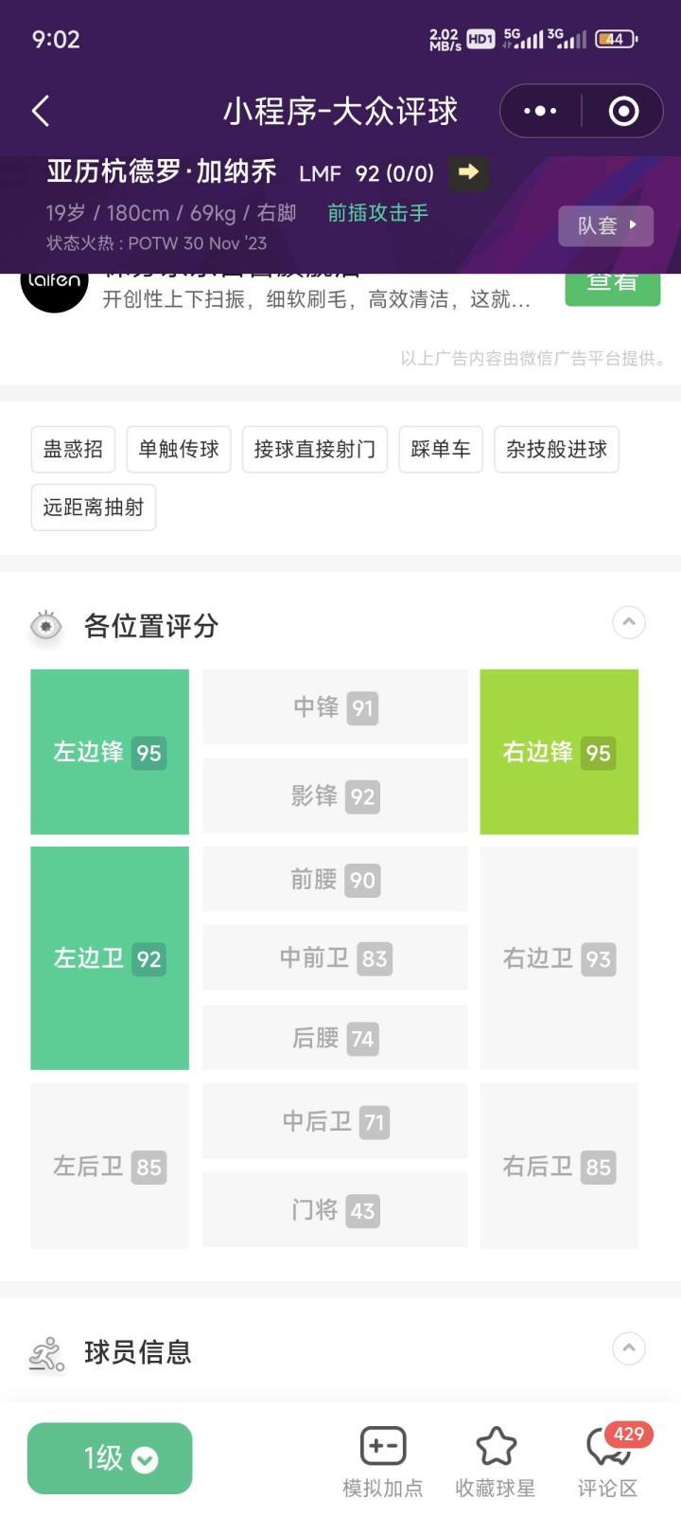Tap the 收藏球星 star icon
Image resolution: width=681 pixels, height=1517 pixels.
click(x=496, y=1447)
